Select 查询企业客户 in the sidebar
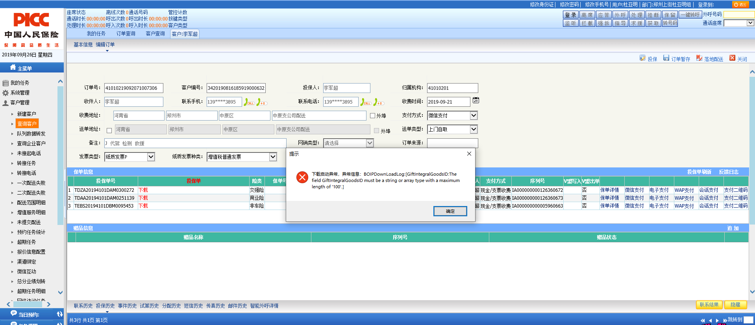The image size is (755, 325). tap(31, 143)
